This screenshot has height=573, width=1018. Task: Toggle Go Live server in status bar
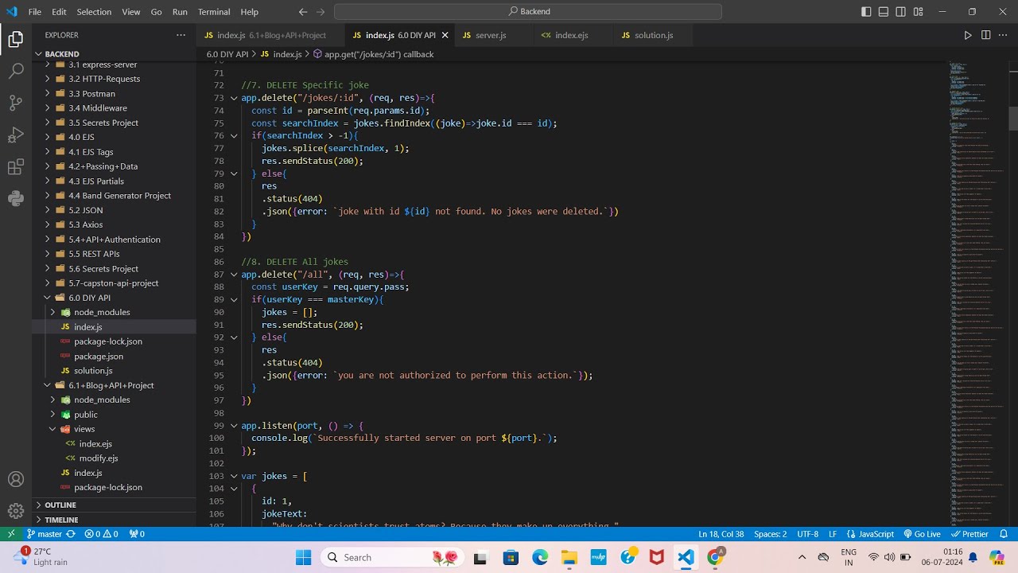click(x=921, y=534)
